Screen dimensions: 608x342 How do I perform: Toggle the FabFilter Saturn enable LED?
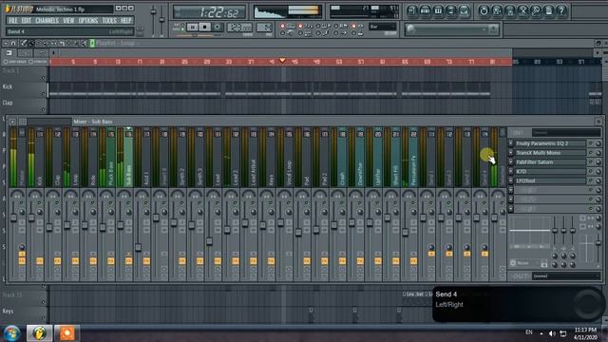pos(591,162)
